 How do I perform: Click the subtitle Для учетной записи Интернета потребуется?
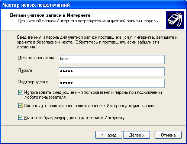[88, 21]
